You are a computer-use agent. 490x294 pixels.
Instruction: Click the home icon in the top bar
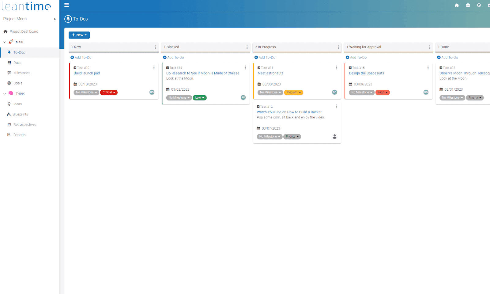tap(457, 5)
